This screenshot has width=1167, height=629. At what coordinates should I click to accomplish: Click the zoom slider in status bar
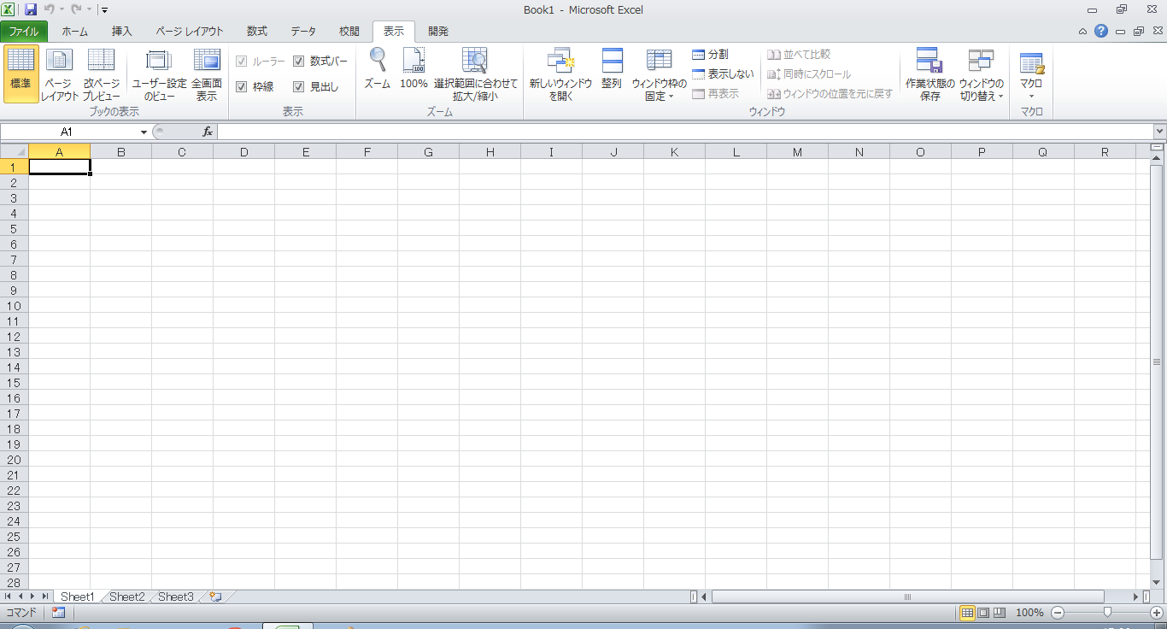[x=1107, y=613]
